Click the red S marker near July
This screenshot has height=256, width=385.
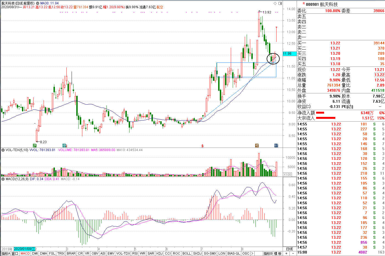(x=203, y=146)
